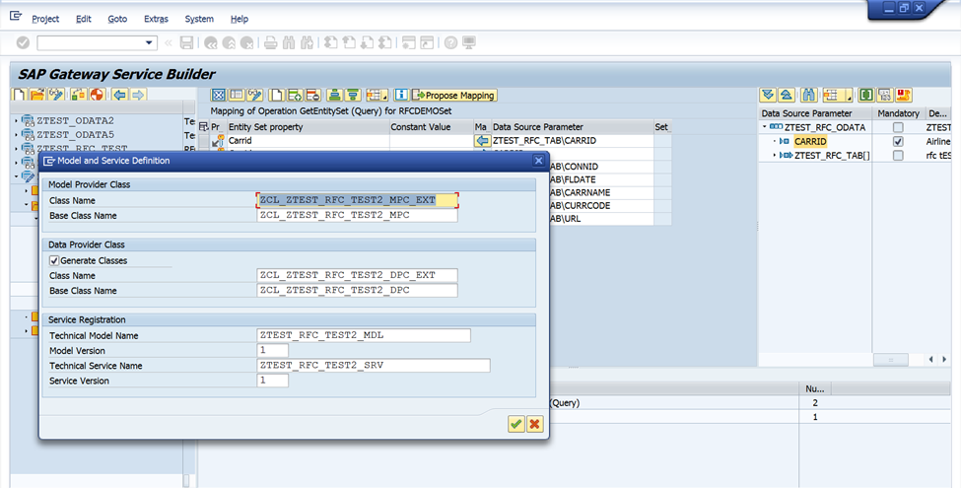
Task: Open the Extras menu
Action: 156,19
